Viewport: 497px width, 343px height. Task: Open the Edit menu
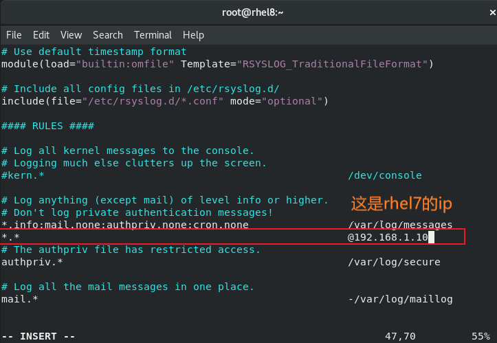pyautogui.click(x=41, y=35)
